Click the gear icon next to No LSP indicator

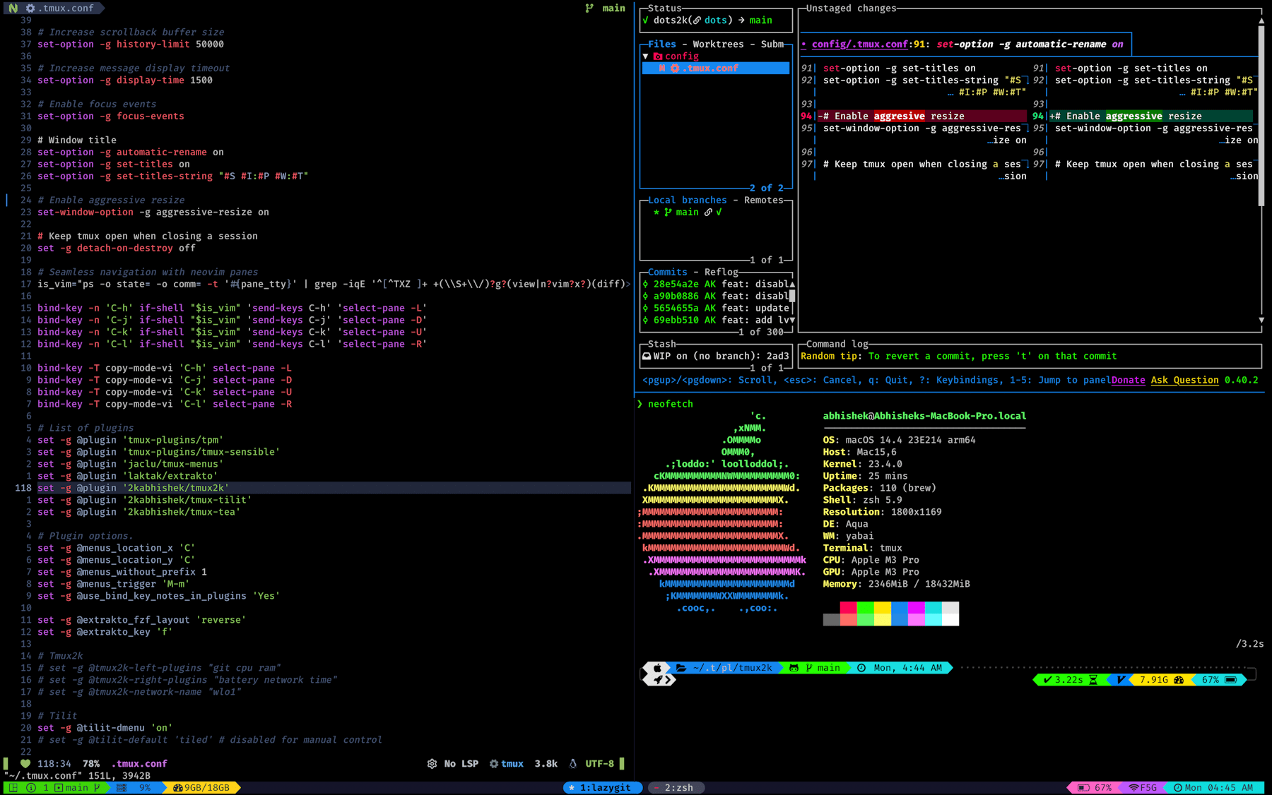tap(432, 763)
